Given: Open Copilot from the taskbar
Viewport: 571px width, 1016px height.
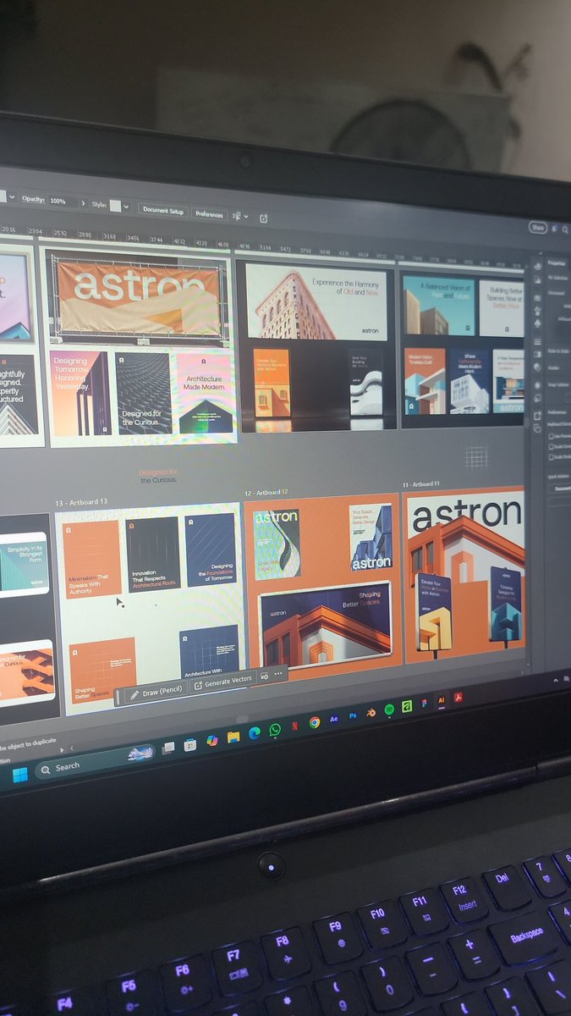Looking at the screenshot, I should (211, 740).
